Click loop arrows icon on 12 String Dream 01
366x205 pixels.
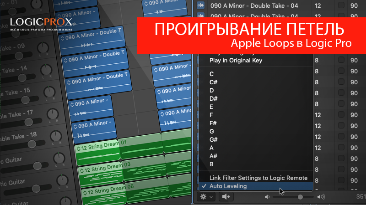78,149
